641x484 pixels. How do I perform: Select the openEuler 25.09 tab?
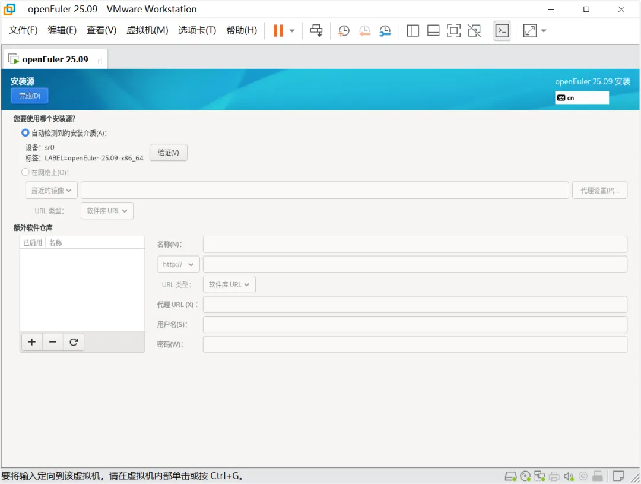[x=55, y=59]
